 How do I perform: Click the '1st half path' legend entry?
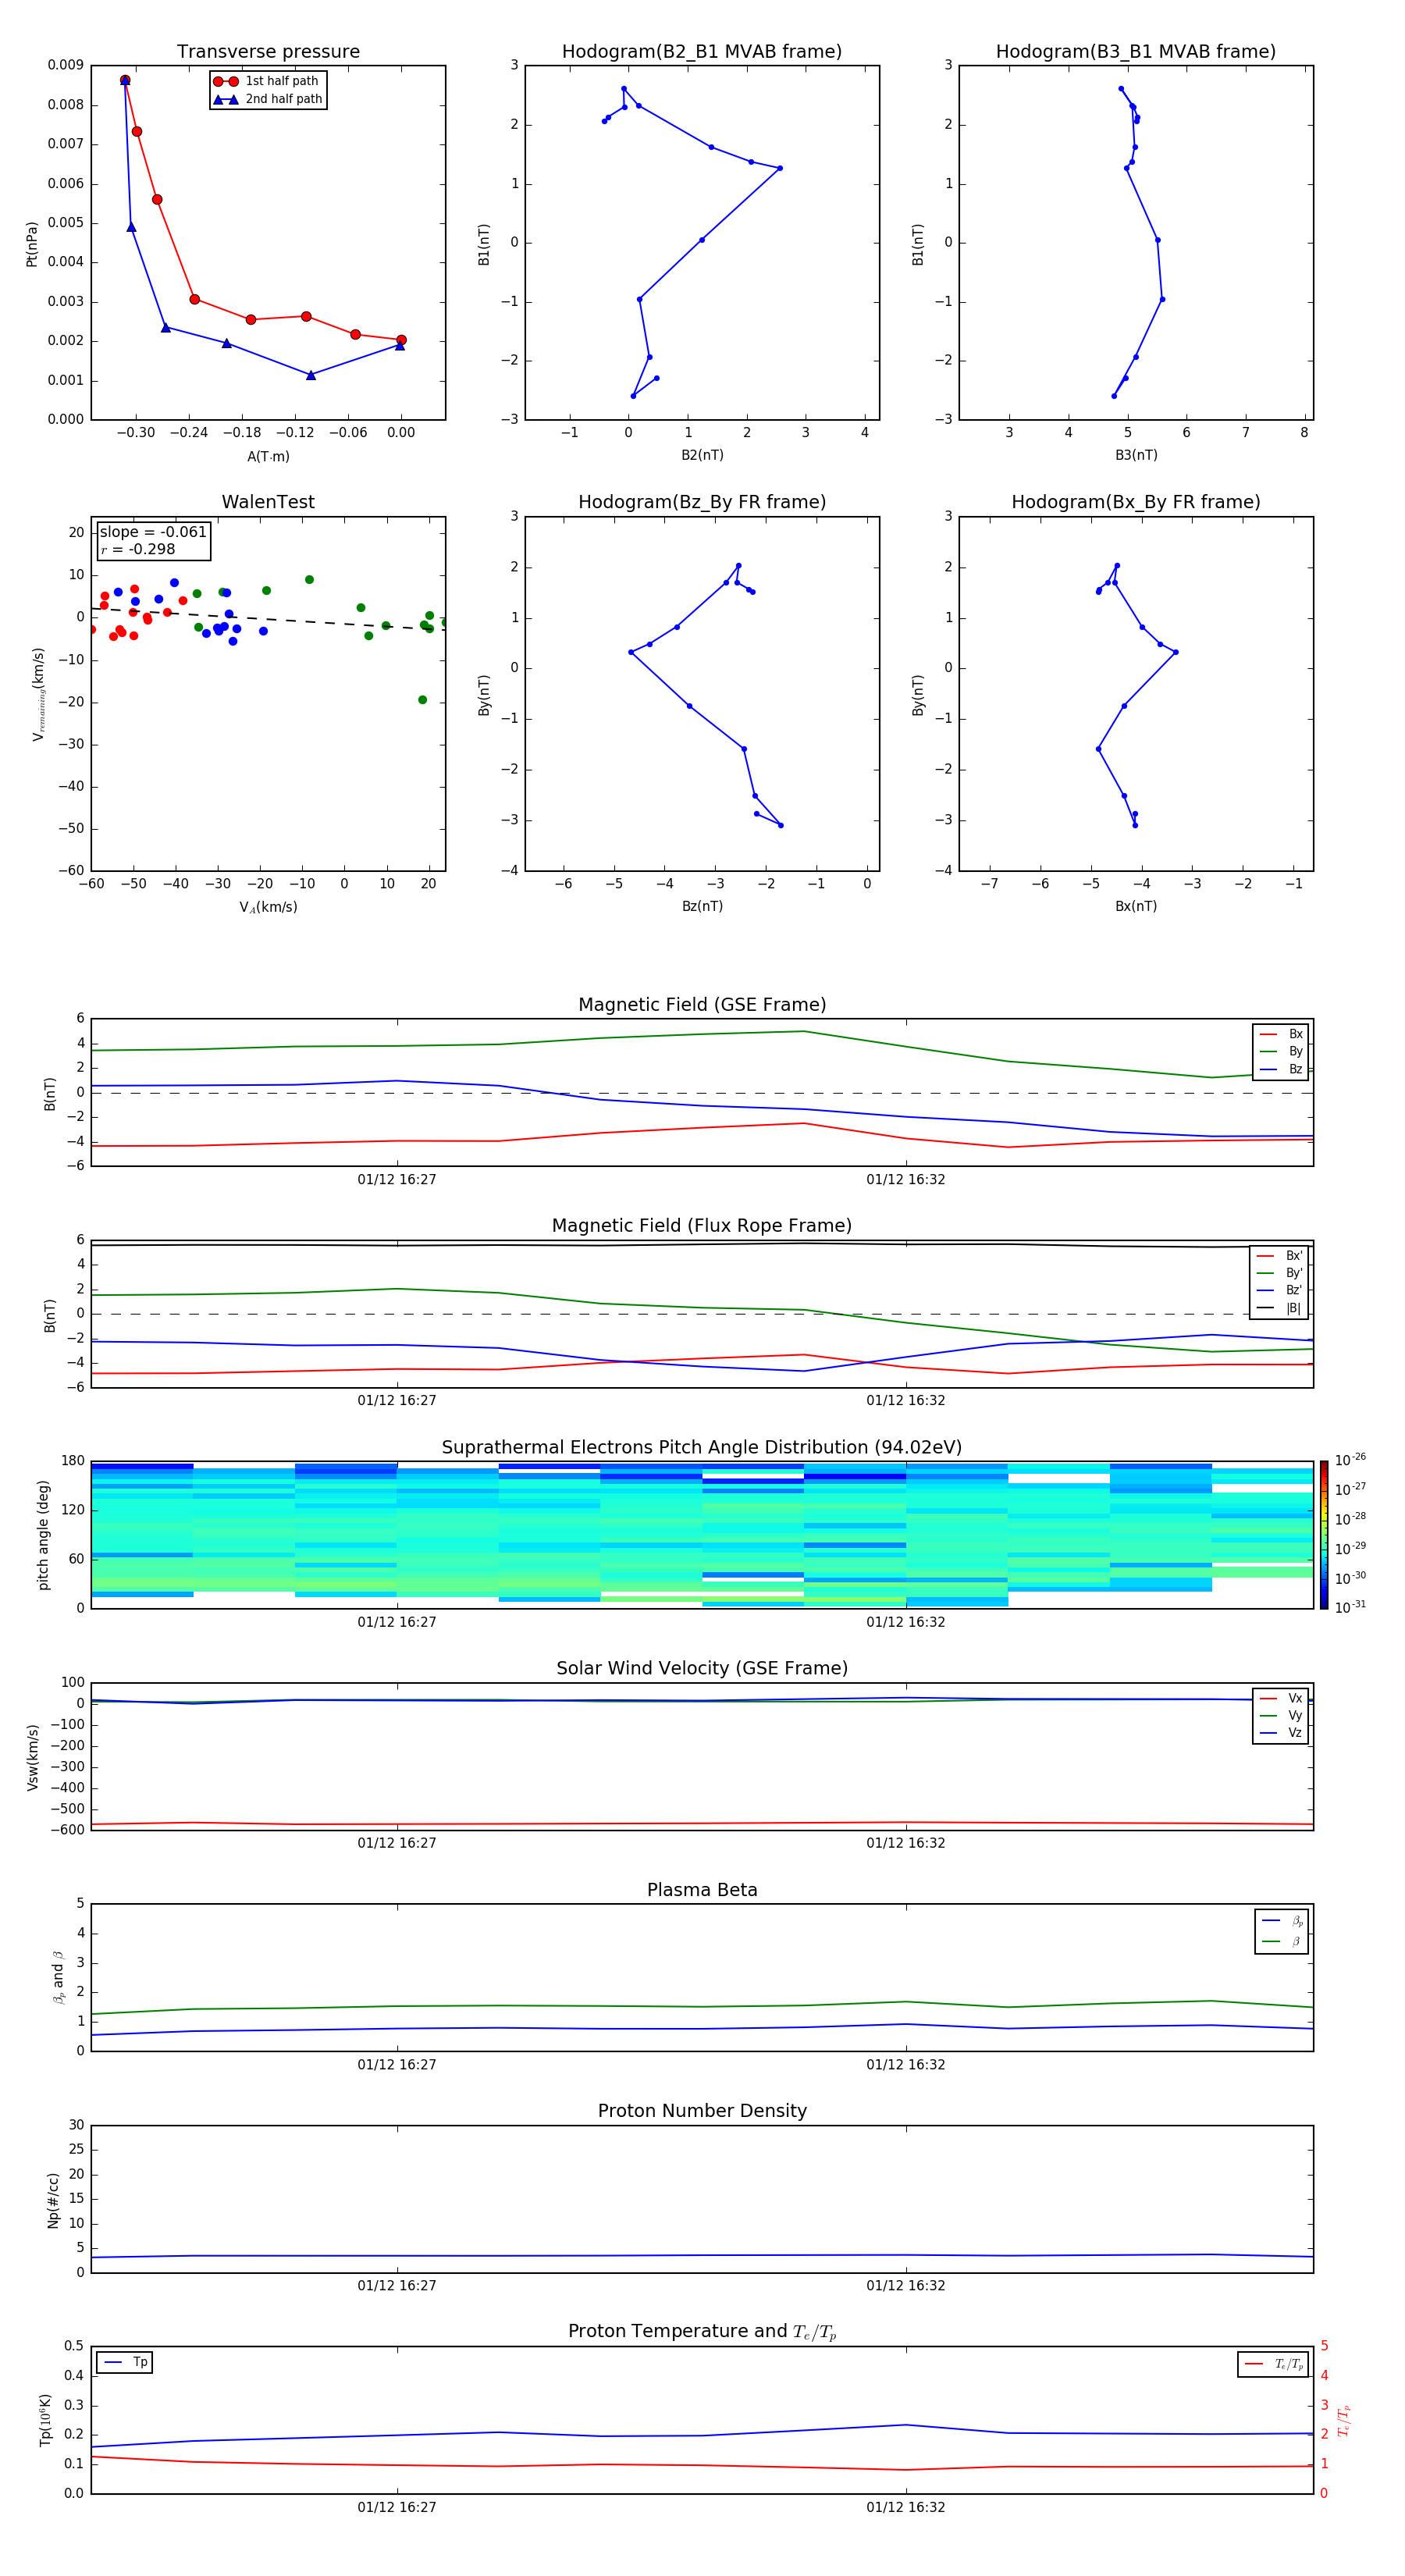coord(266,81)
